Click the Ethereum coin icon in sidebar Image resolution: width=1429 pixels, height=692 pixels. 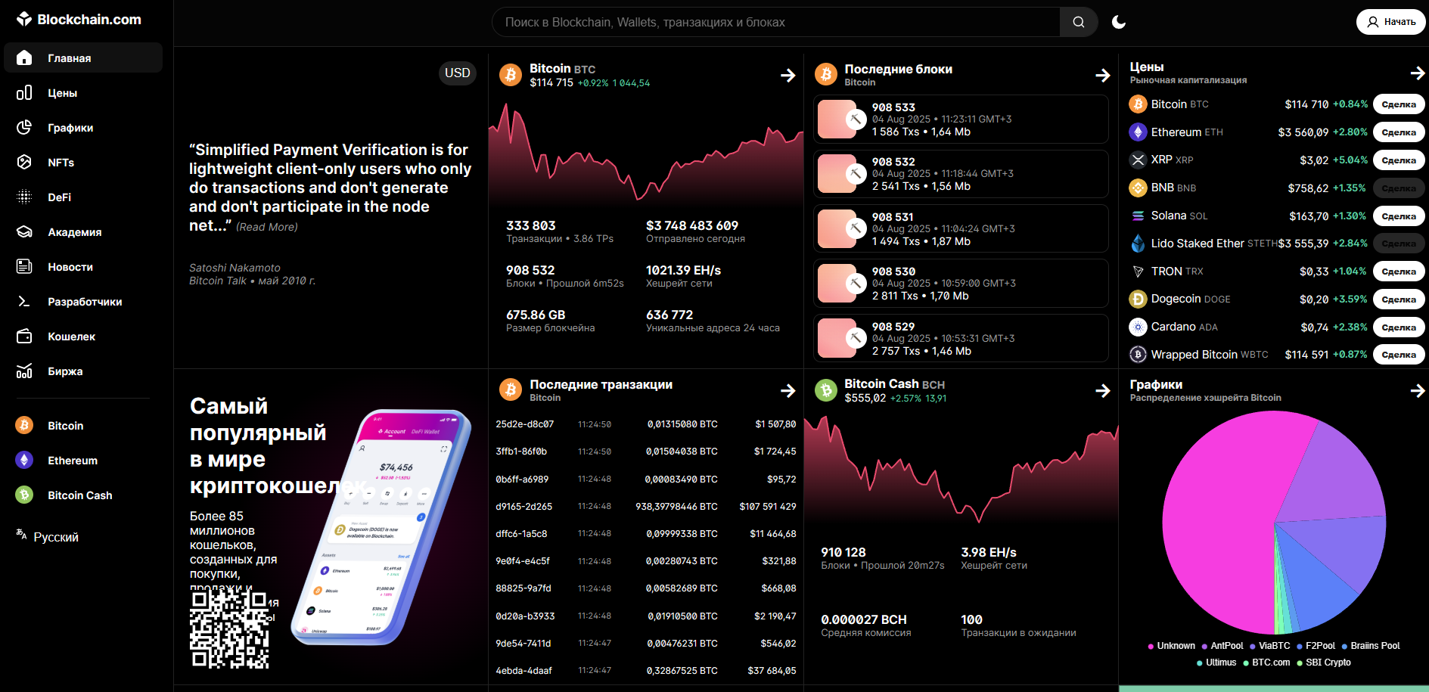(24, 460)
